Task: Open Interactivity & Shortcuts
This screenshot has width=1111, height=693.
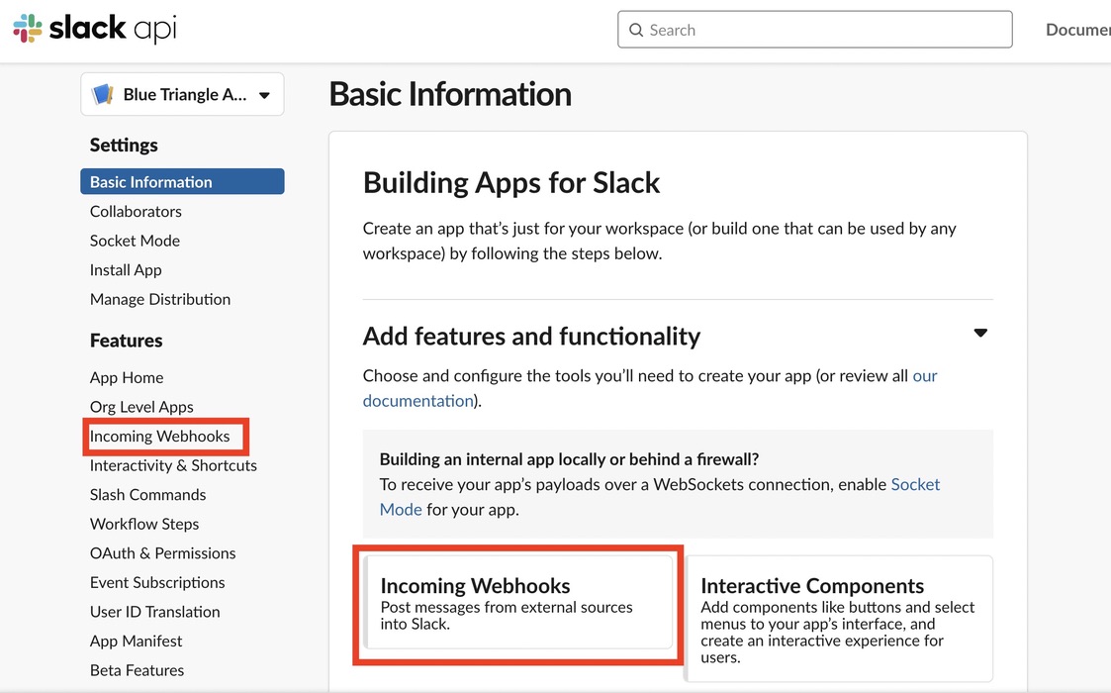Action: (x=173, y=465)
